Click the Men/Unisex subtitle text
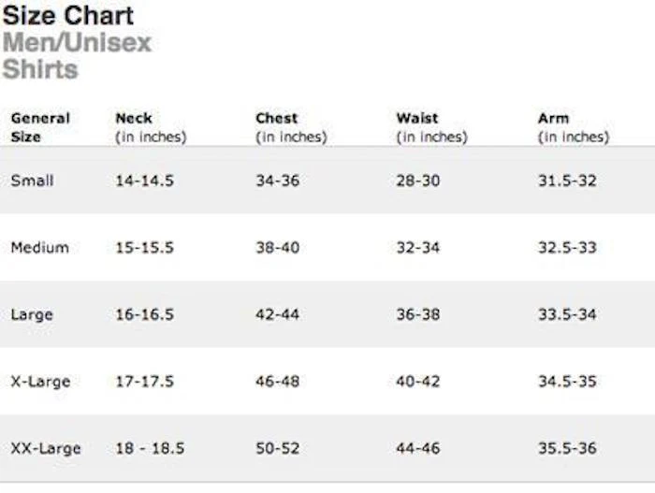Viewport: 655px width, 493px height. coord(76,43)
